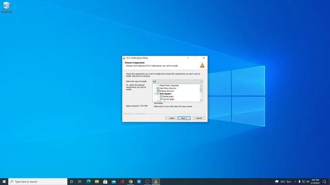Close the VLC setup window
This screenshot has width=330, height=185.
coord(204,58)
